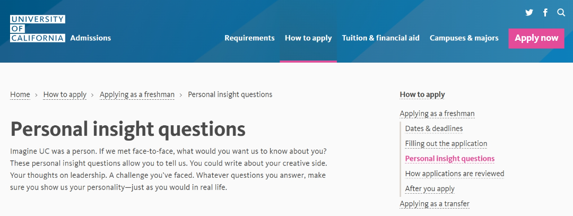573x216 pixels.
Task: Open the Twitter icon link
Action: [x=529, y=13]
